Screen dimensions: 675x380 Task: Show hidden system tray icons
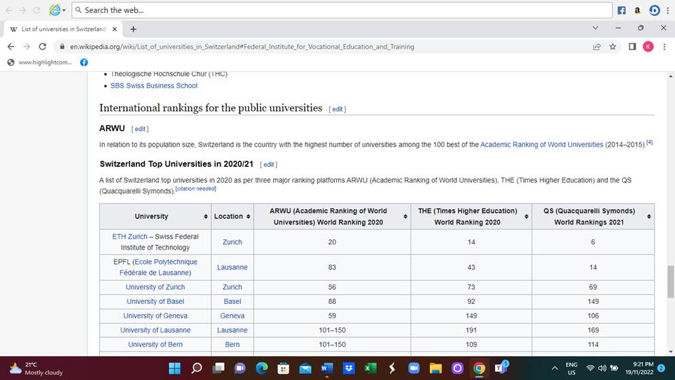554,368
